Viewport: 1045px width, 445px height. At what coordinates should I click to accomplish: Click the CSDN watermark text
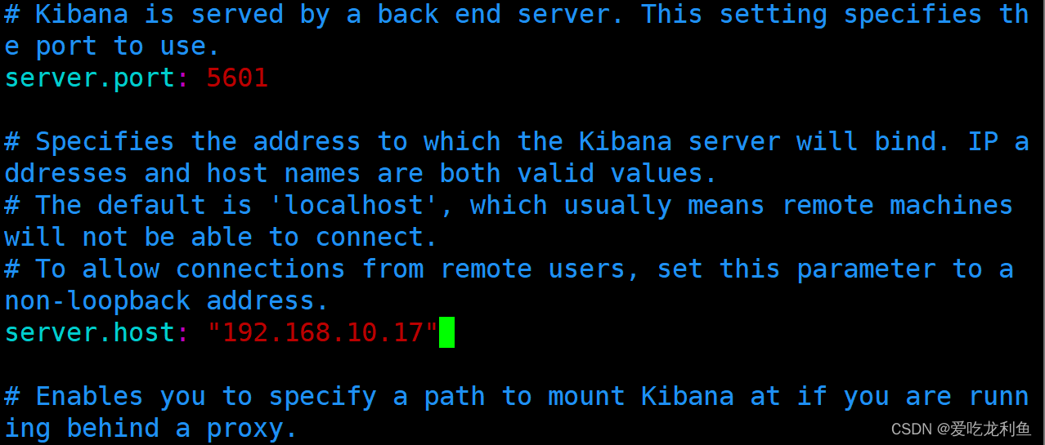pyautogui.click(x=961, y=429)
